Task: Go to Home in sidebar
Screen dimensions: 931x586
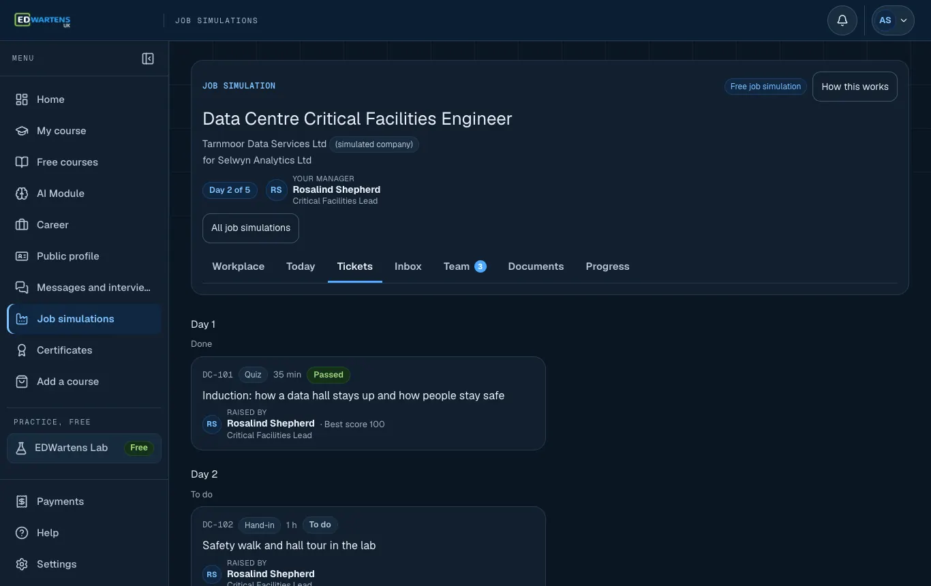Action: [x=84, y=99]
